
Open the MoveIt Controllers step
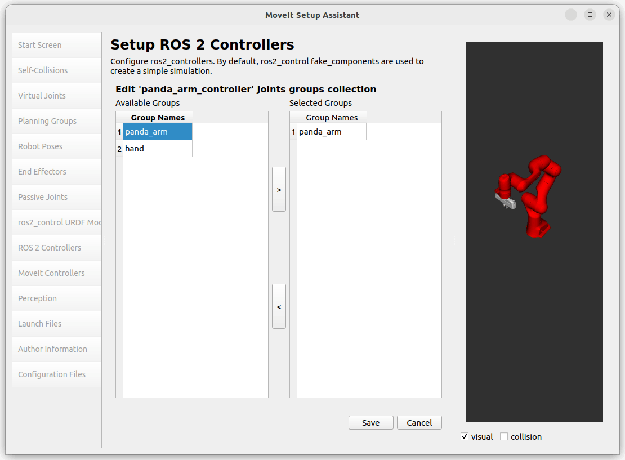[x=57, y=273]
